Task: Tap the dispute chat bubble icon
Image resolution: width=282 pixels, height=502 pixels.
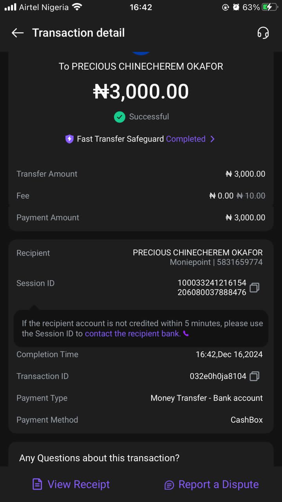Action: [x=169, y=485]
